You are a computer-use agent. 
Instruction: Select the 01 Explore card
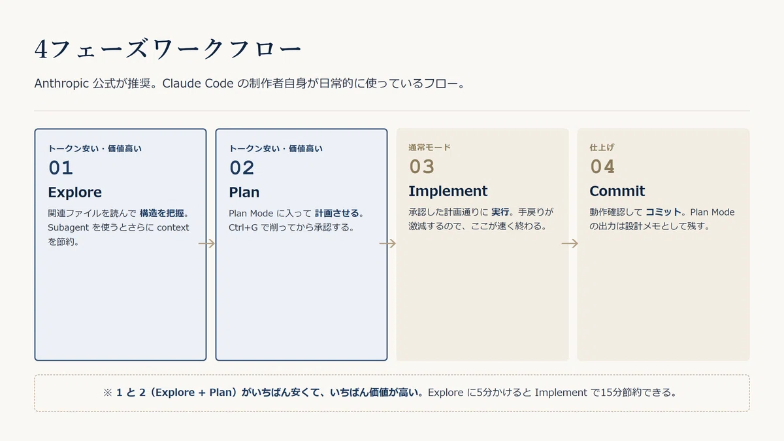pyautogui.click(x=120, y=244)
